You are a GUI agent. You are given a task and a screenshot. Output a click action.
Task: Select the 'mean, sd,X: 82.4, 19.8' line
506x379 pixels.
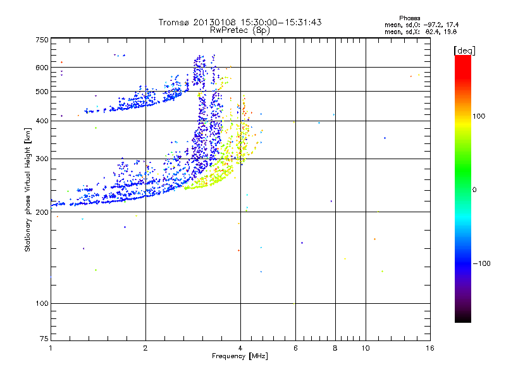pyautogui.click(x=421, y=32)
